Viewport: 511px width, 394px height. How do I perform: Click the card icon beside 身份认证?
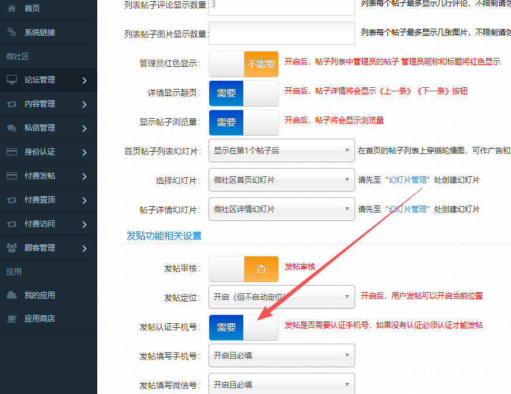(x=12, y=152)
